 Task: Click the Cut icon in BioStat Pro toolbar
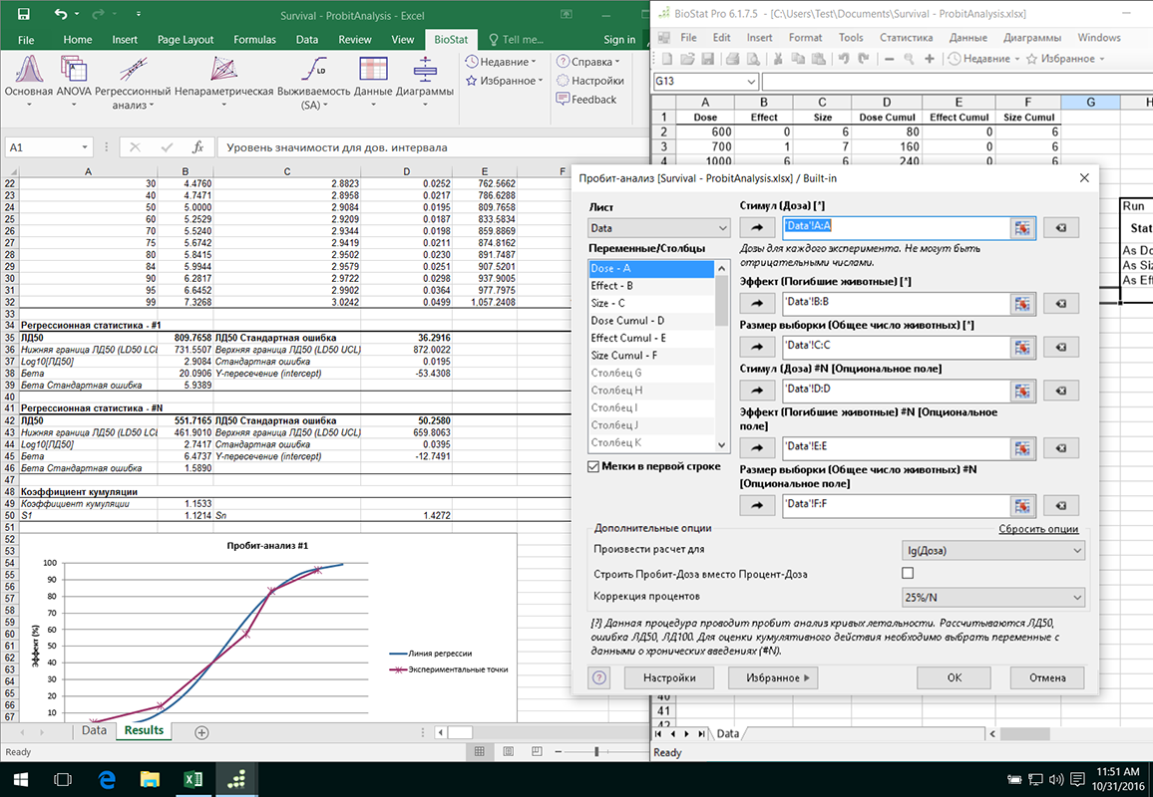tap(777, 59)
